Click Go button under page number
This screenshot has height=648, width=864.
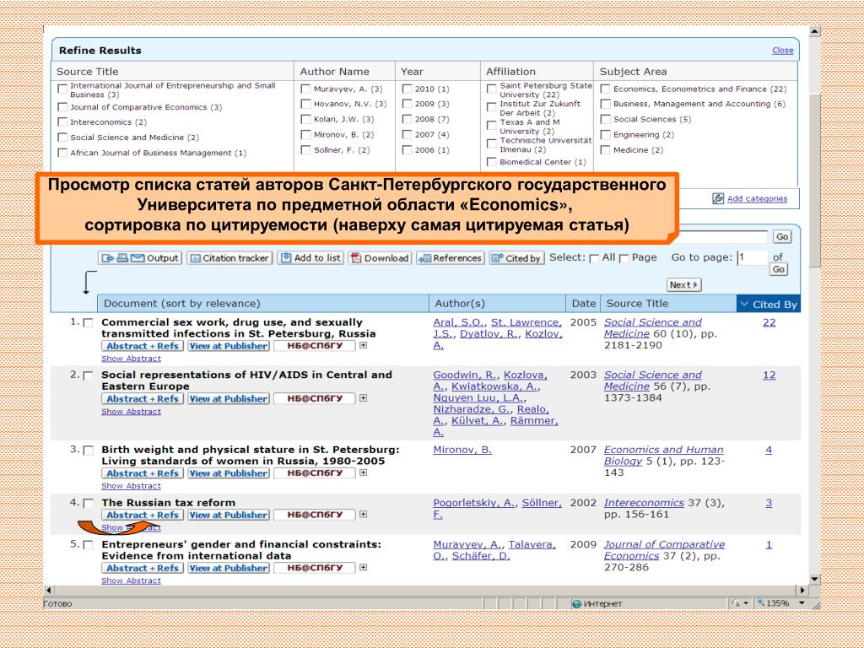click(779, 269)
